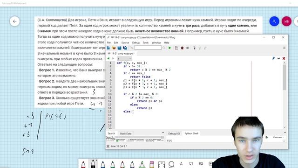Switch to the Python Shell tab
Viewport: 298px width, 168px height.
(191, 133)
